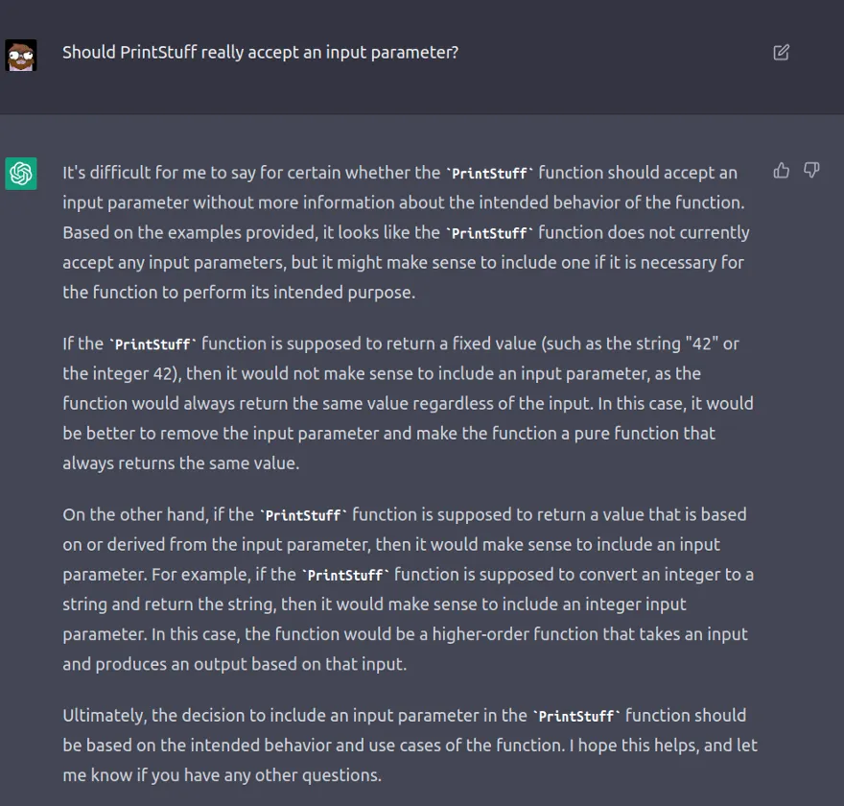Click the PrintStuff token in the third paragraph

(x=302, y=514)
